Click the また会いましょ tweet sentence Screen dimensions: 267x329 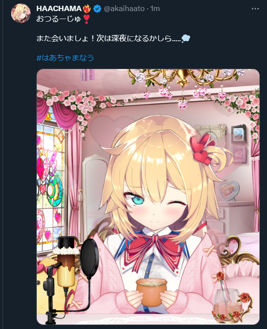[x=108, y=39]
